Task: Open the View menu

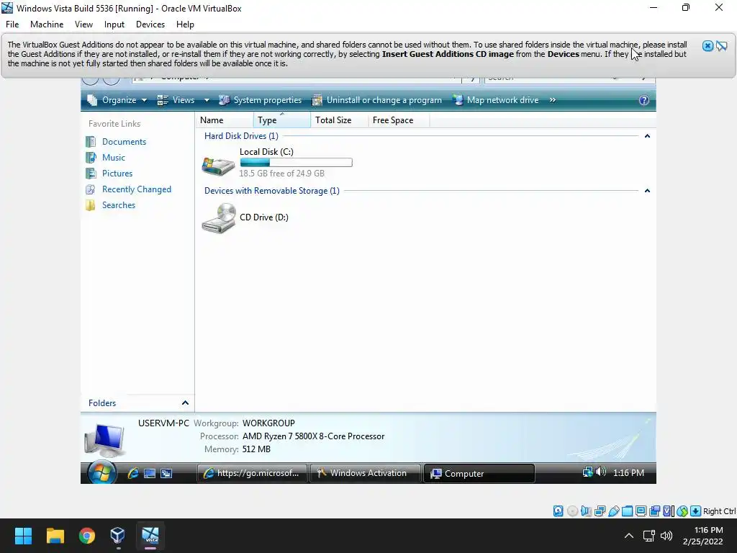Action: [x=83, y=24]
